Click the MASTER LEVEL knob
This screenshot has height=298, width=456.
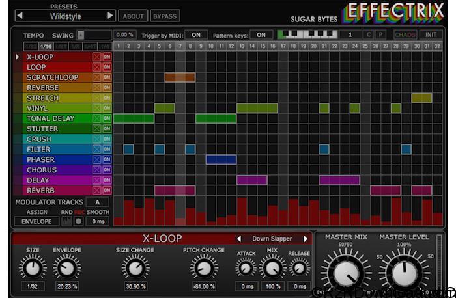(x=405, y=273)
